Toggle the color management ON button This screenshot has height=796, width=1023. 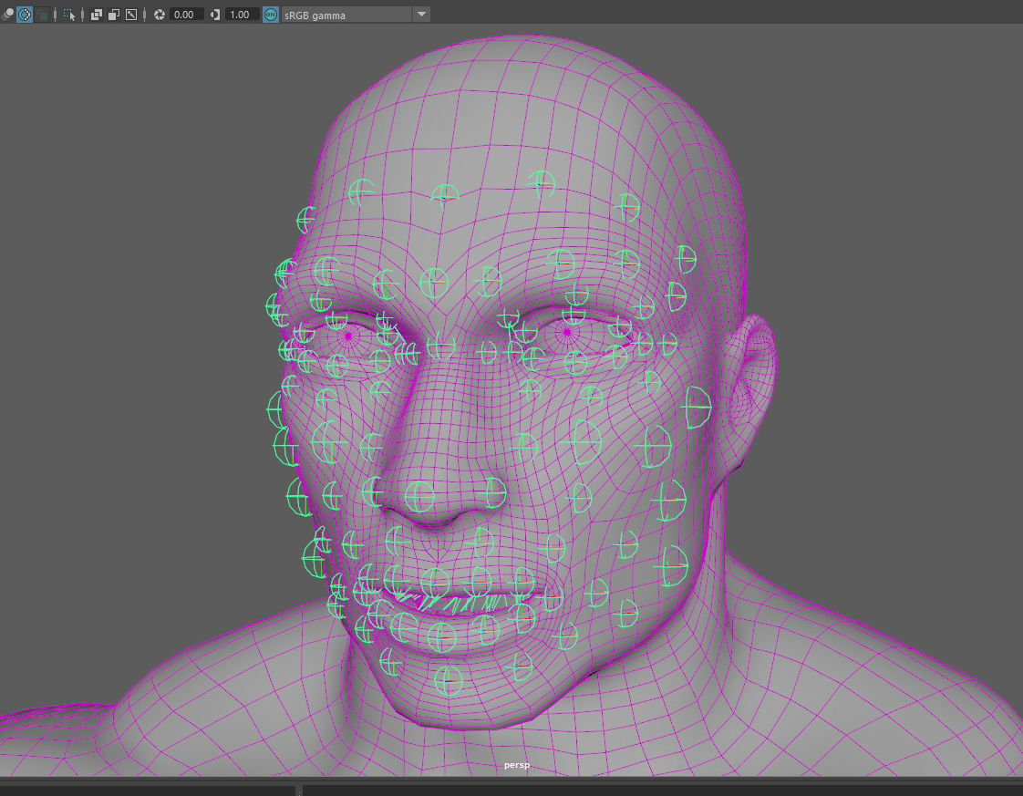click(271, 15)
